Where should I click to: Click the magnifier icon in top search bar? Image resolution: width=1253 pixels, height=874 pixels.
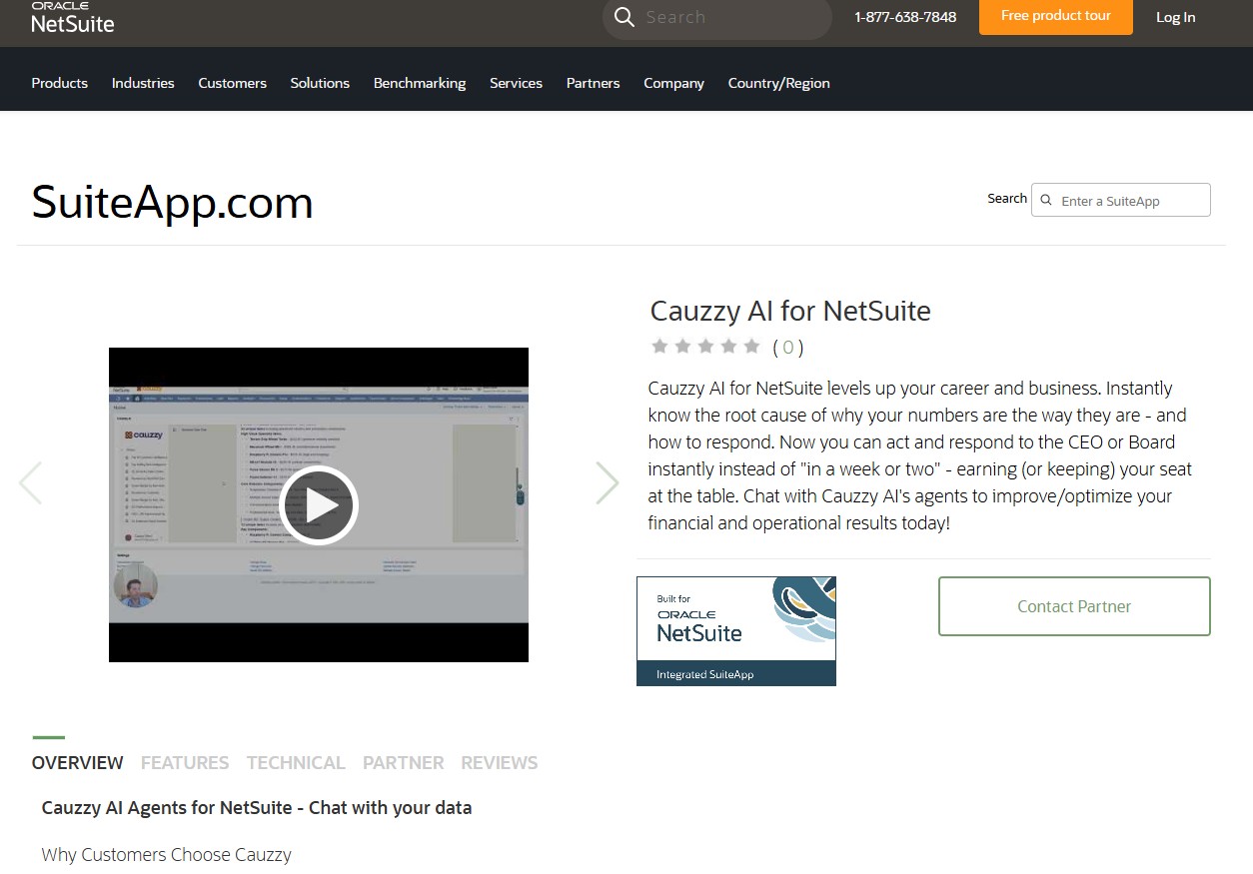(x=625, y=17)
